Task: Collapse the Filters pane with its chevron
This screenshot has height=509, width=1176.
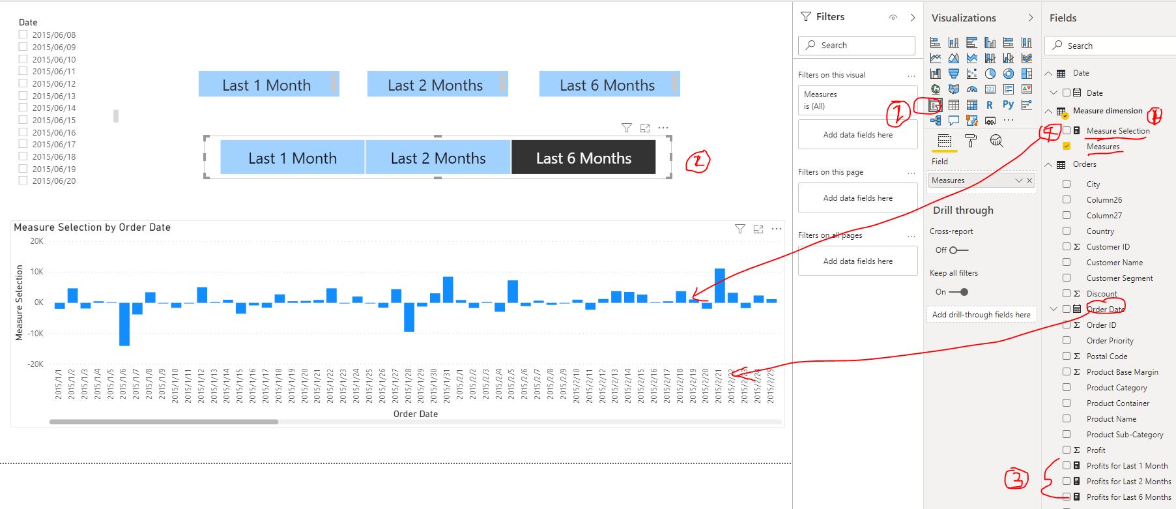Action: click(913, 18)
